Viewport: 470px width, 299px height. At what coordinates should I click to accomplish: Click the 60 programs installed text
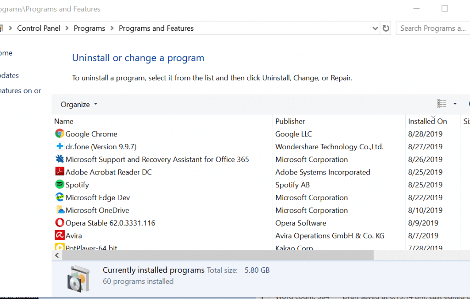(x=138, y=281)
